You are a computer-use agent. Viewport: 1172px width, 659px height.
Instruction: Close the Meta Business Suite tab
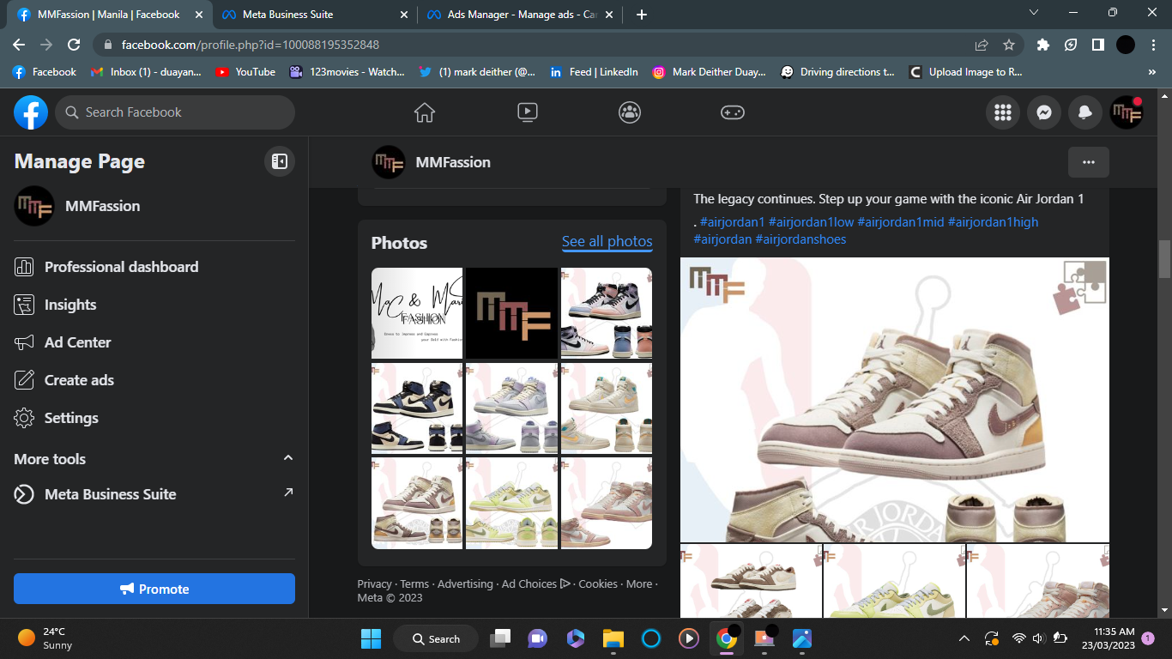click(404, 15)
